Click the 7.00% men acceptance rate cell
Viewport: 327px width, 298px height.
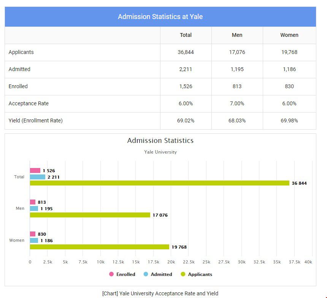[x=237, y=103]
